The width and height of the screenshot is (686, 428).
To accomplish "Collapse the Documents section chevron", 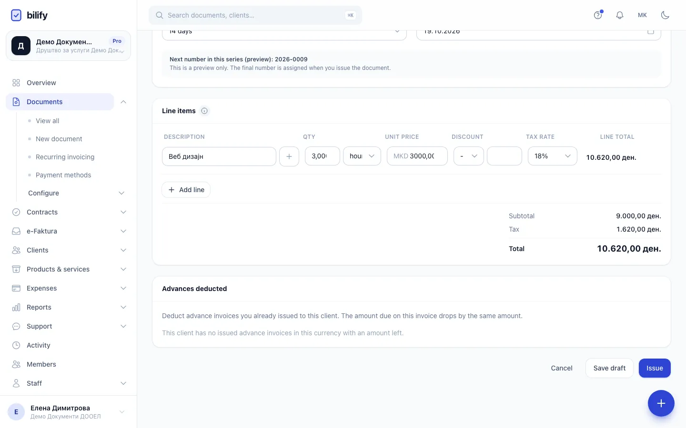I will point(123,102).
